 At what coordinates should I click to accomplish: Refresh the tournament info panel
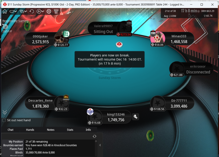(94, 136)
